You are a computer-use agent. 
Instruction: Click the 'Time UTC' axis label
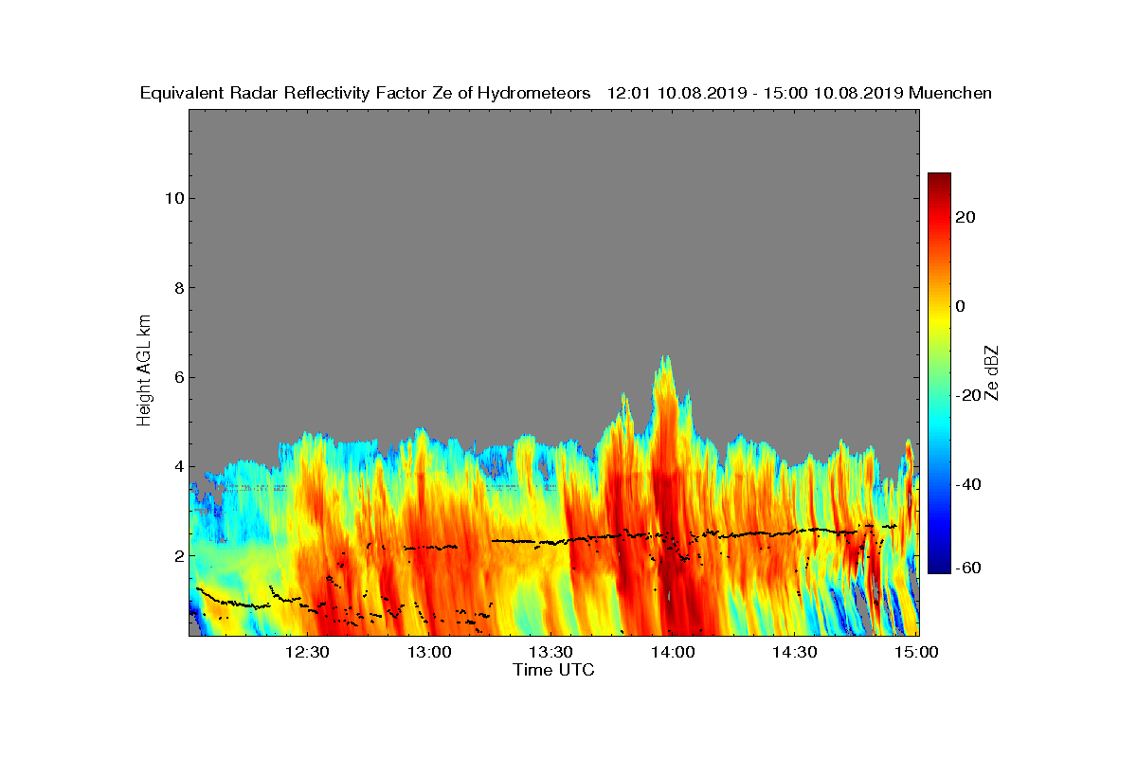554,670
